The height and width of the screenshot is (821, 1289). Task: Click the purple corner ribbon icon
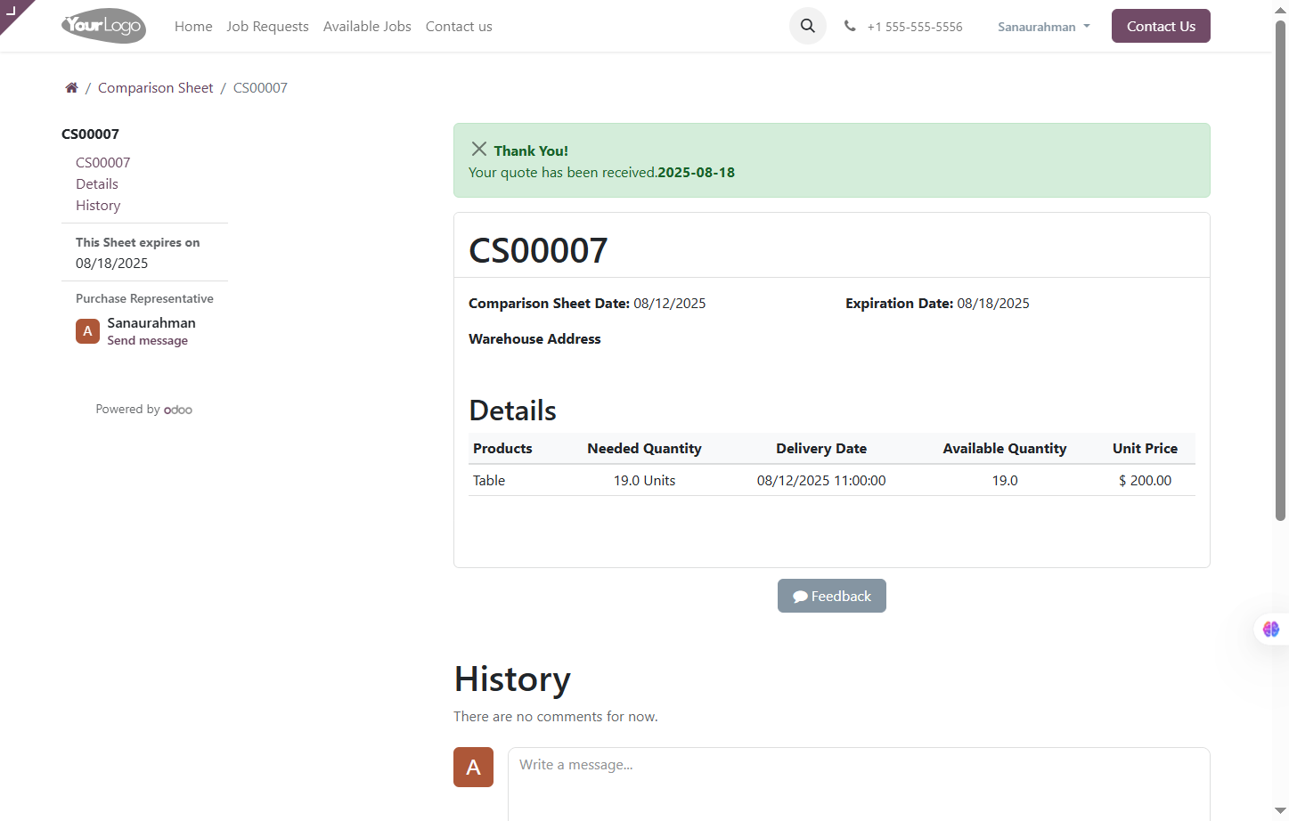(x=12, y=11)
